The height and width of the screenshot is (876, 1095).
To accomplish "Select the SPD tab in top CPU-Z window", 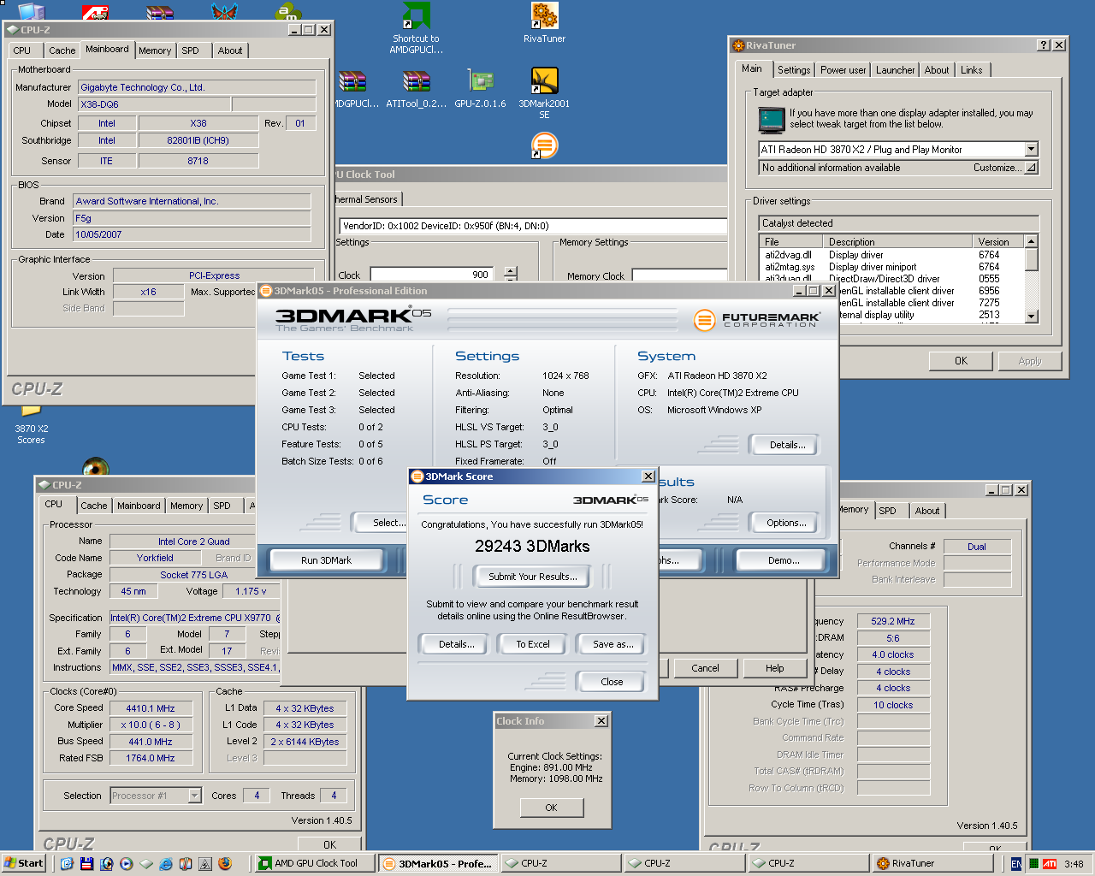I will click(x=190, y=50).
